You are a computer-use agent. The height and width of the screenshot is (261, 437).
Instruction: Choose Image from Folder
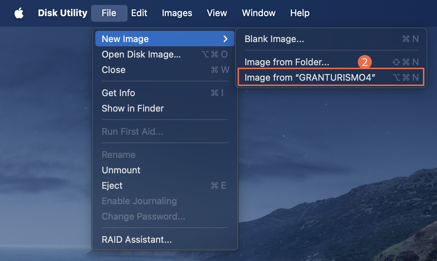[x=287, y=62]
